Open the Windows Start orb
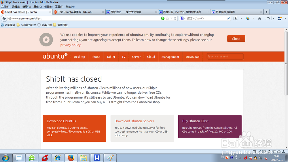This screenshot has width=288, height=162. click(5, 158)
